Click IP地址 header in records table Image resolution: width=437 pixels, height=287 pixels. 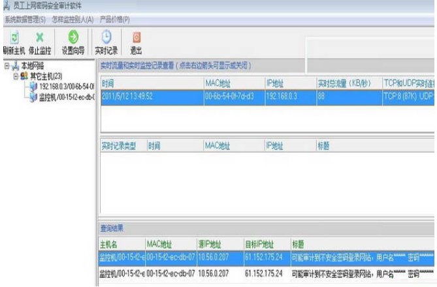[291, 146]
